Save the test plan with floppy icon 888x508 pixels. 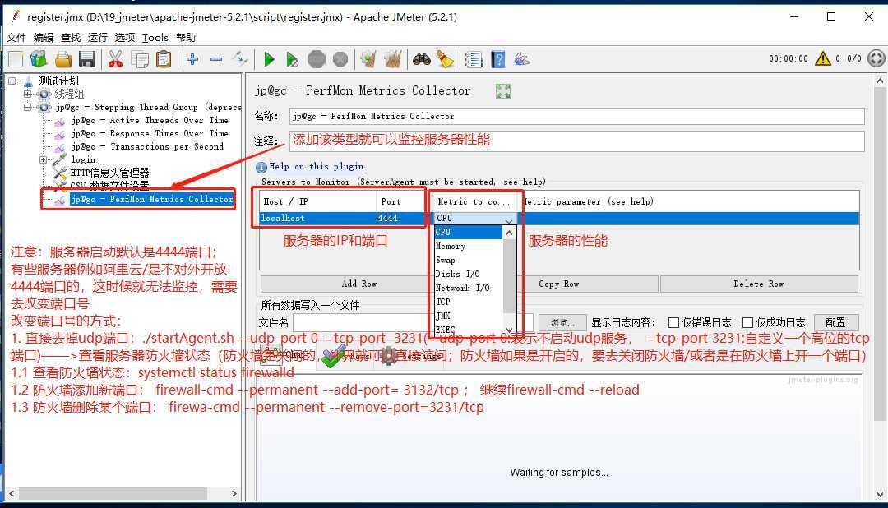pyautogui.click(x=86, y=59)
